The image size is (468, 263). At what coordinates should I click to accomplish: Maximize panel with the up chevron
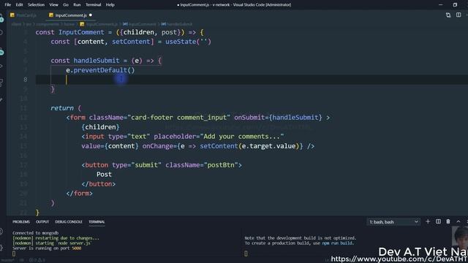pyautogui.click(x=458, y=221)
